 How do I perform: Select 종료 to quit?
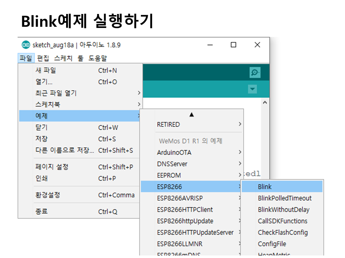tap(79, 211)
